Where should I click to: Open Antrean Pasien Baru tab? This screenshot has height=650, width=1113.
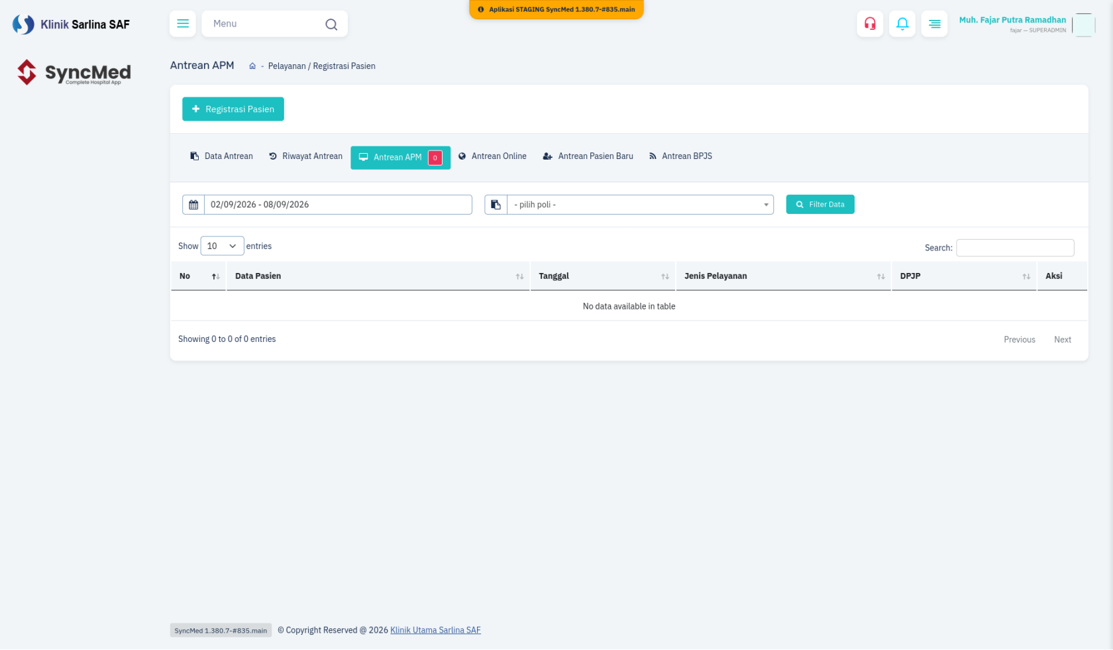588,156
